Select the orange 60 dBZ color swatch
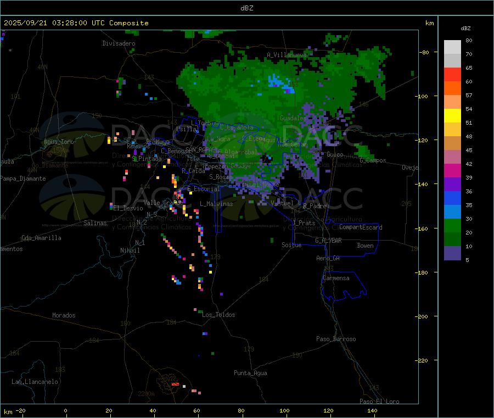Viewport: 494px width, 418px height. pyautogui.click(x=452, y=88)
